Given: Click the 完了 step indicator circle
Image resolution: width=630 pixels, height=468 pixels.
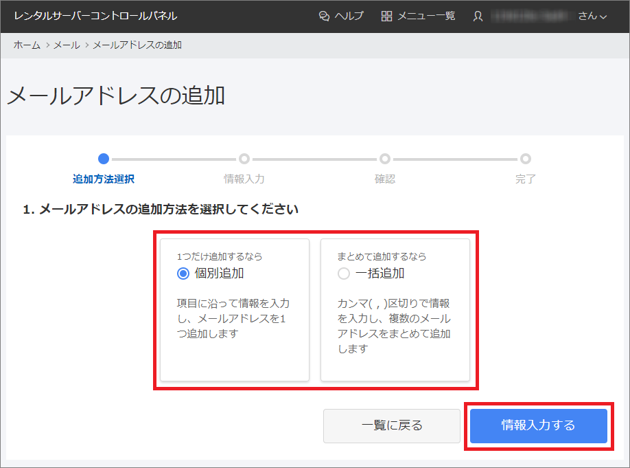Looking at the screenshot, I should (x=526, y=159).
